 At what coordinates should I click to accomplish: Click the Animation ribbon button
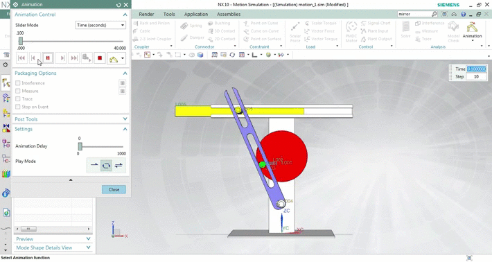472,30
